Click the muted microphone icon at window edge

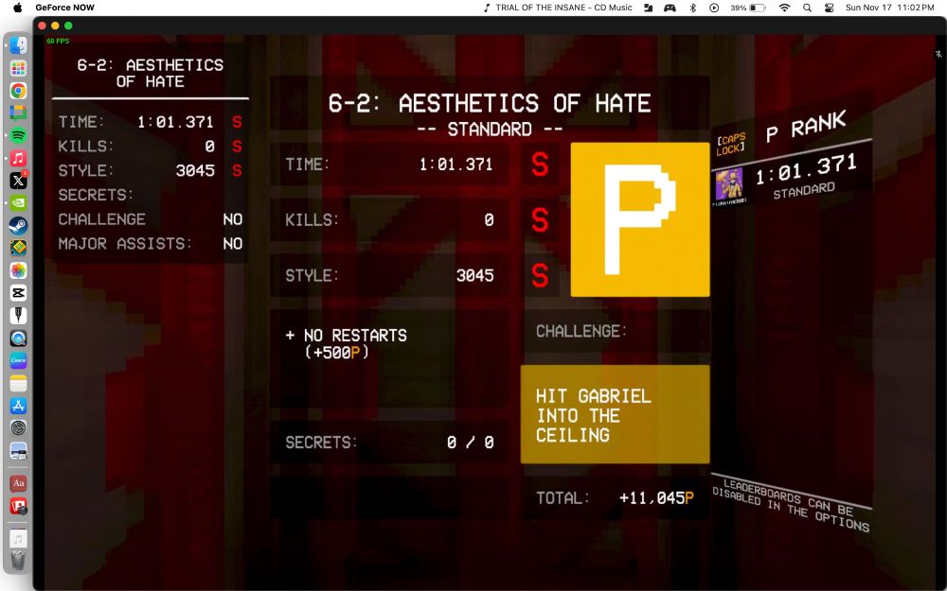[x=938, y=54]
